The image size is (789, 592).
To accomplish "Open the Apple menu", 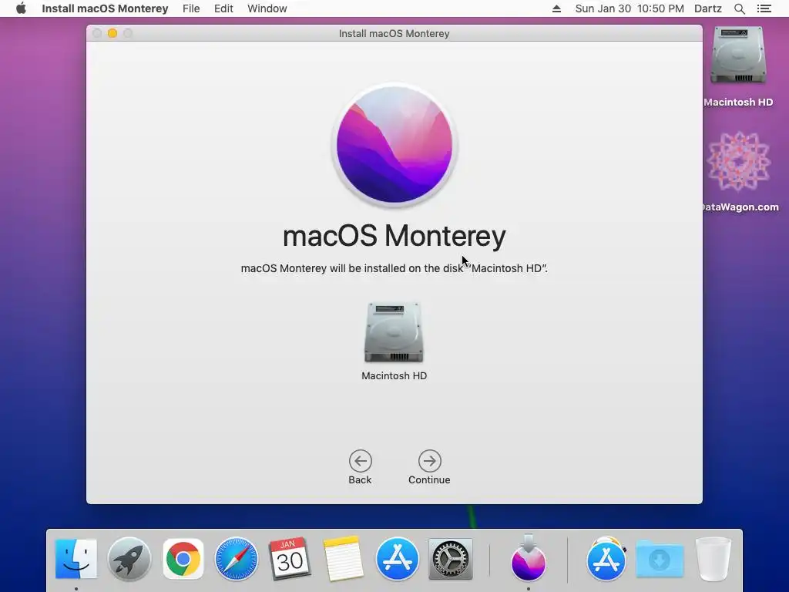I will coord(21,8).
